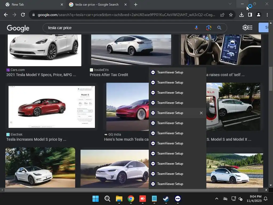Image resolution: width=273 pixels, height=205 pixels.
Task: Open Google apps grid
Action: [x=250, y=27]
